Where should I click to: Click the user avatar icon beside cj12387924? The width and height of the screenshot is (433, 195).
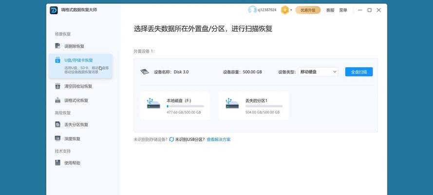(x=252, y=10)
